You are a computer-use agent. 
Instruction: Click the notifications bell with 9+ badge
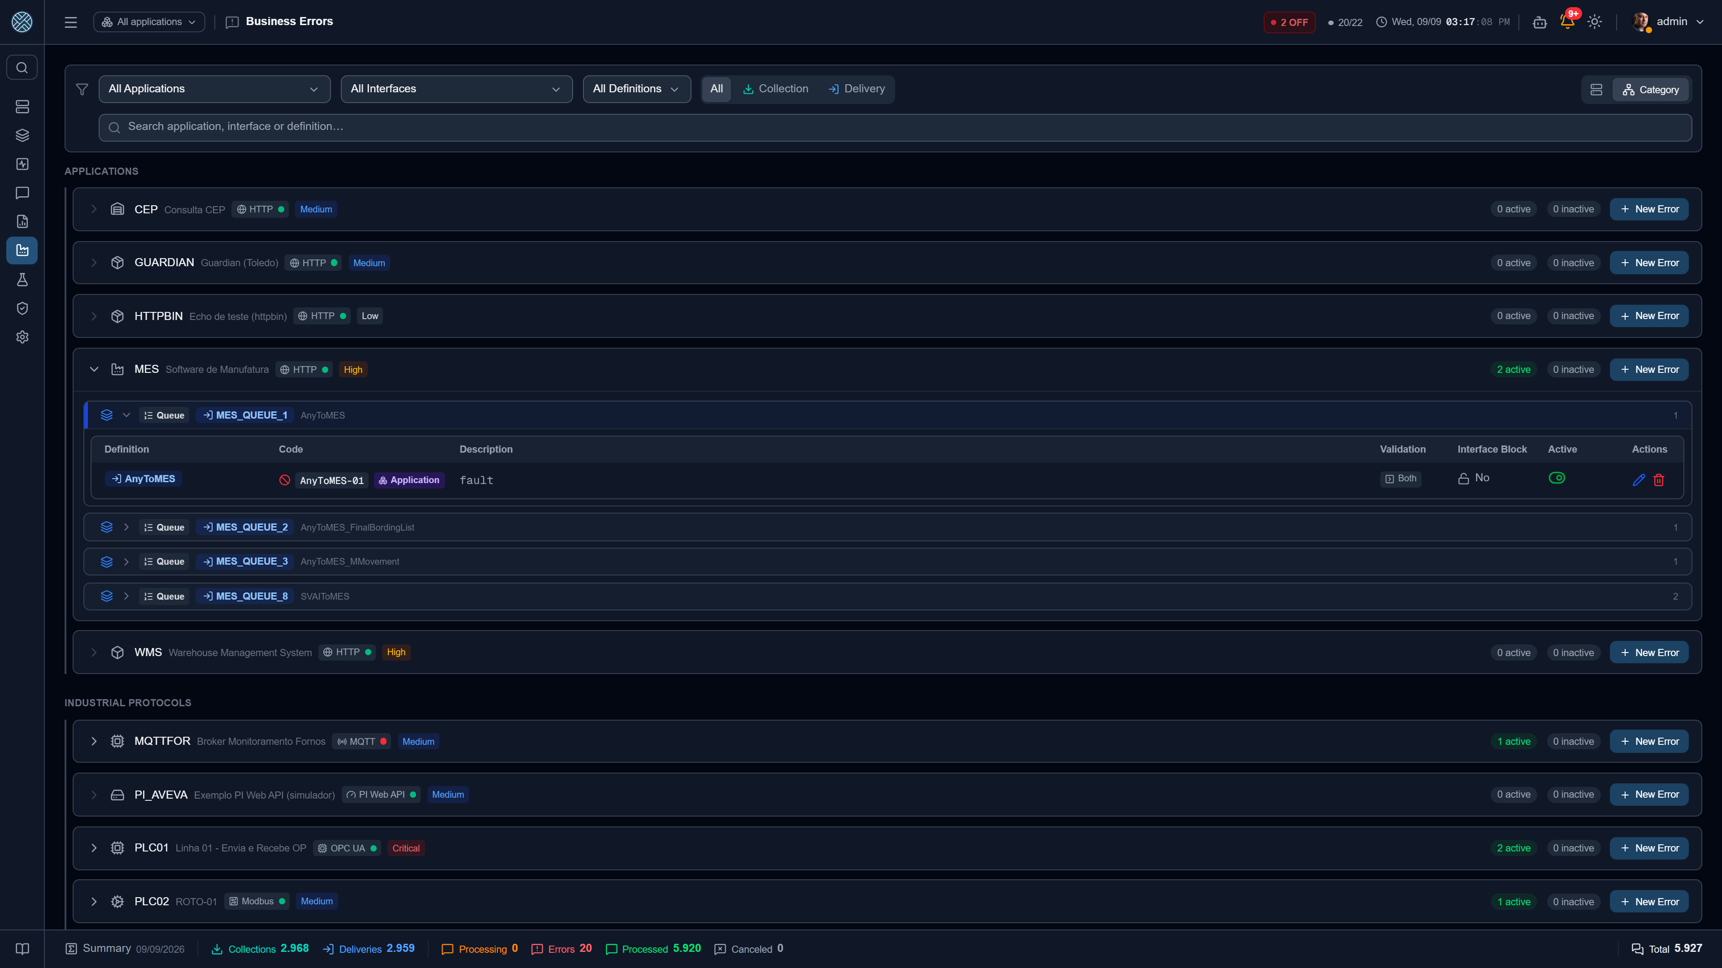[1568, 22]
